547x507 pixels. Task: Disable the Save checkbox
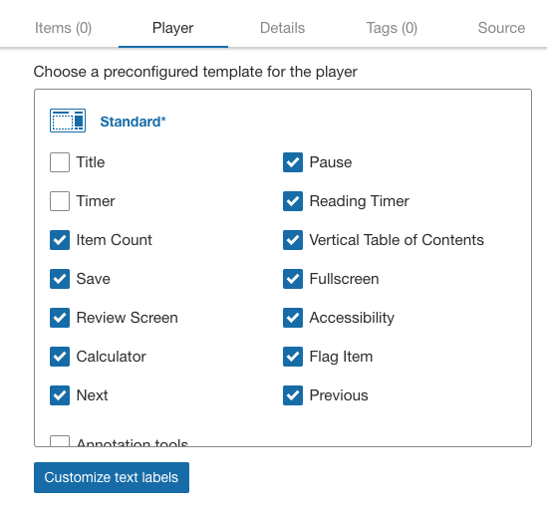pyautogui.click(x=60, y=279)
